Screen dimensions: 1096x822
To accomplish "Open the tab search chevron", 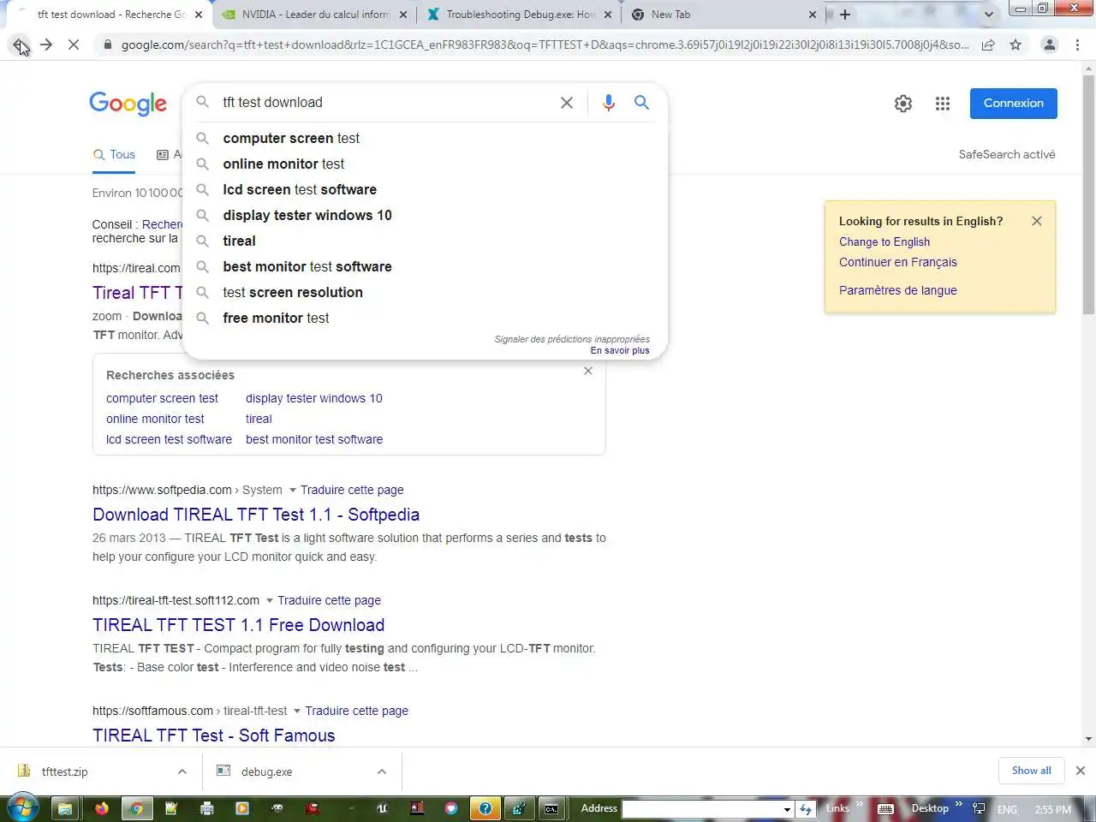I will pyautogui.click(x=989, y=15).
